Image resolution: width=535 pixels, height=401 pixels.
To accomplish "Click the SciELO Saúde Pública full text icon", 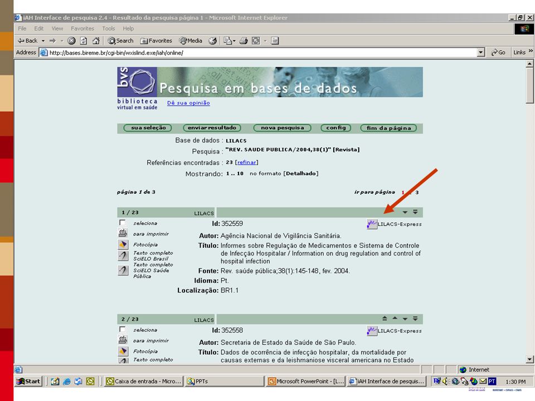I will pyautogui.click(x=123, y=270).
